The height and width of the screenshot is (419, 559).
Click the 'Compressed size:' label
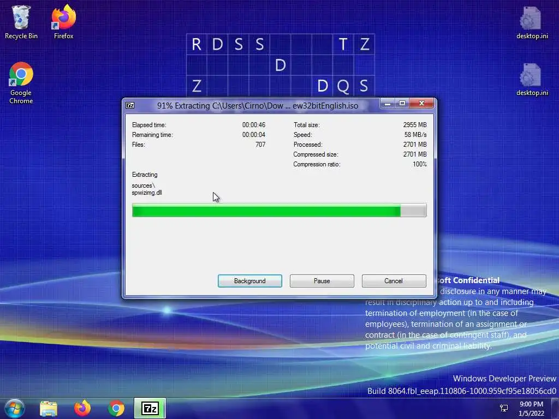click(x=316, y=154)
